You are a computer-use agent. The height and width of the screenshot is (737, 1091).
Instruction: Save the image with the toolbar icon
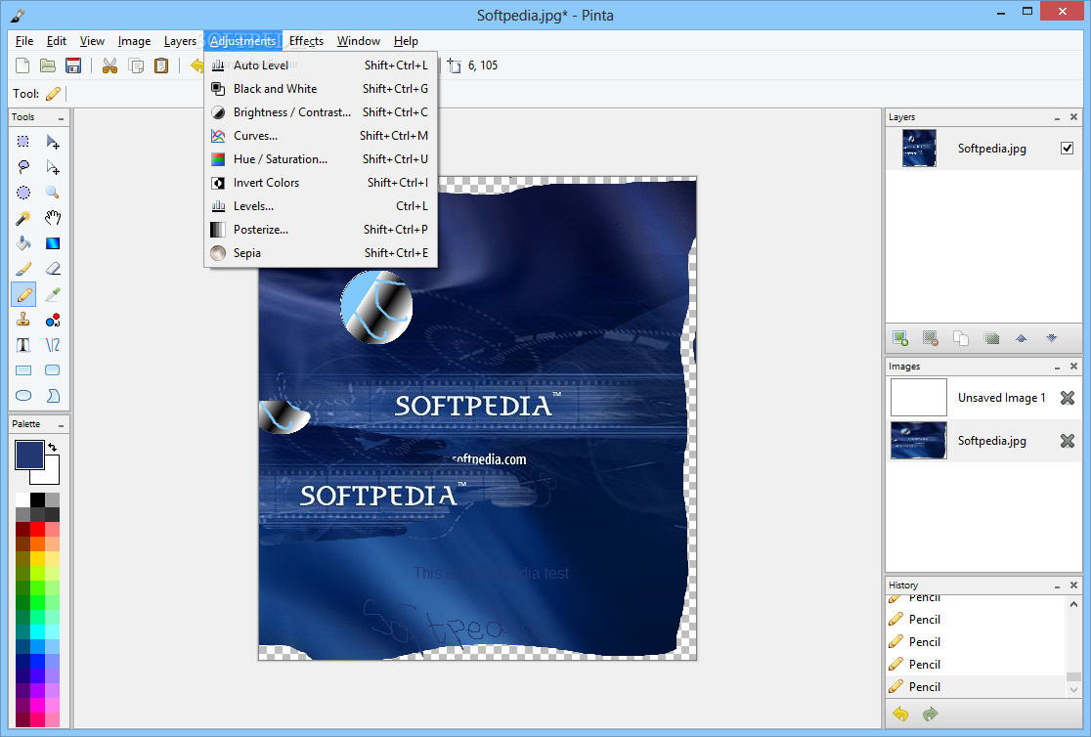coord(73,65)
